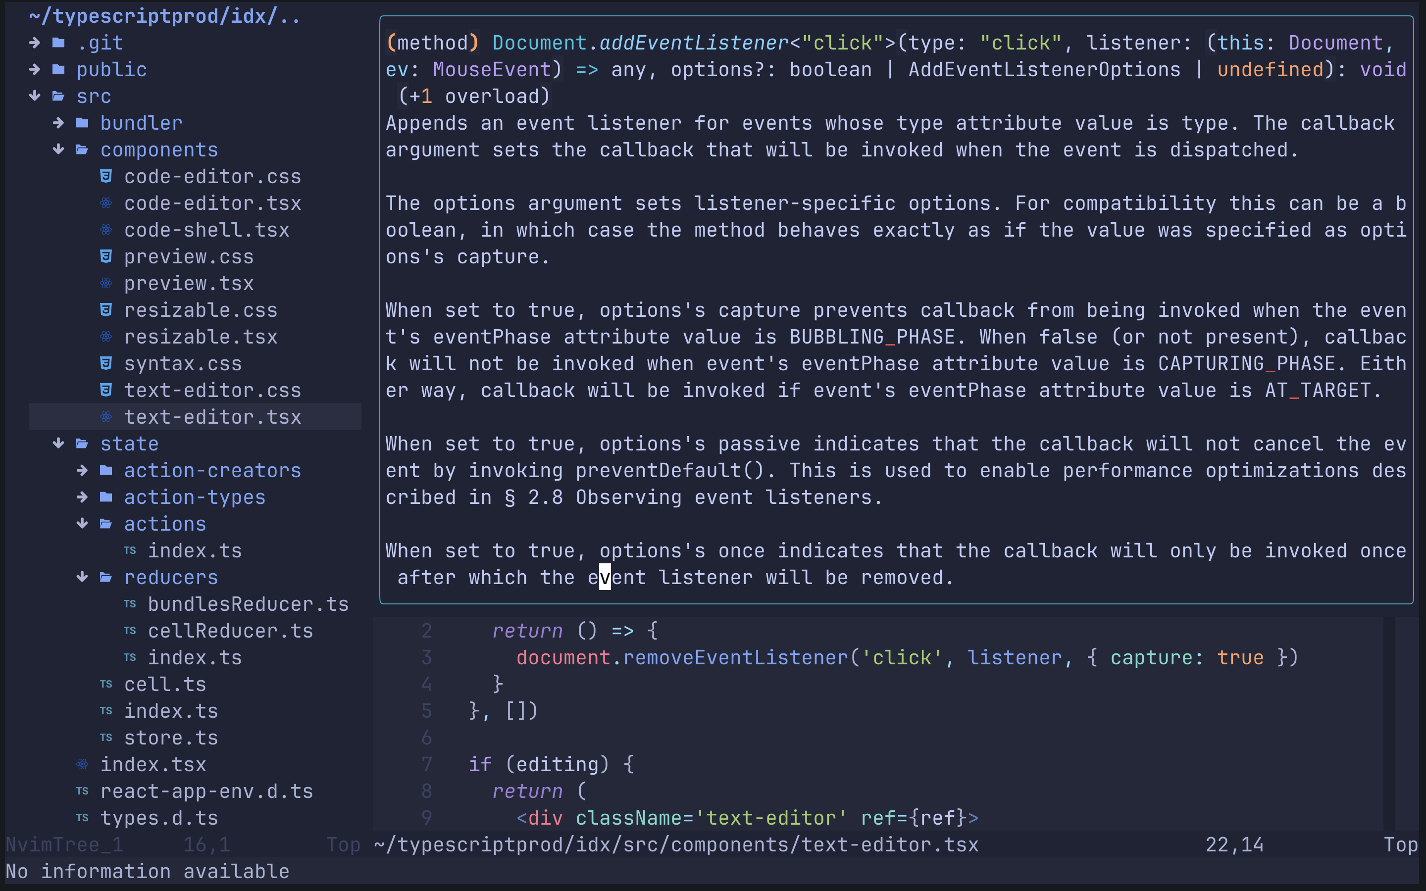Click the React icon beside index.tsx
Image resolution: width=1426 pixels, height=891 pixels.
(82, 764)
